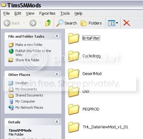143x139 pixels.
Task: Click Make a new folder link
Action: pos(29,45)
